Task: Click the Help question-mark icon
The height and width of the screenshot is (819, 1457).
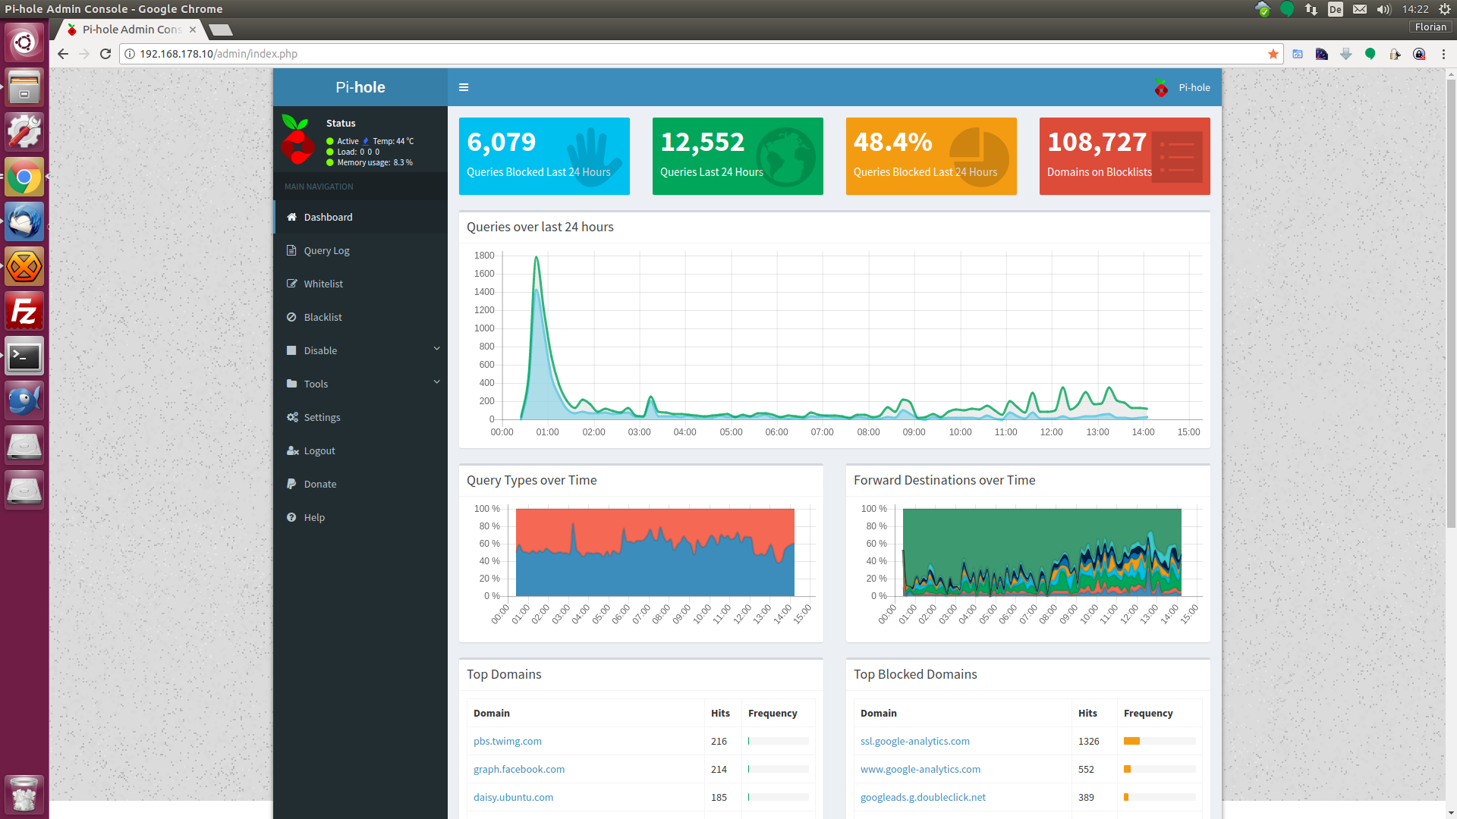Action: click(x=291, y=517)
